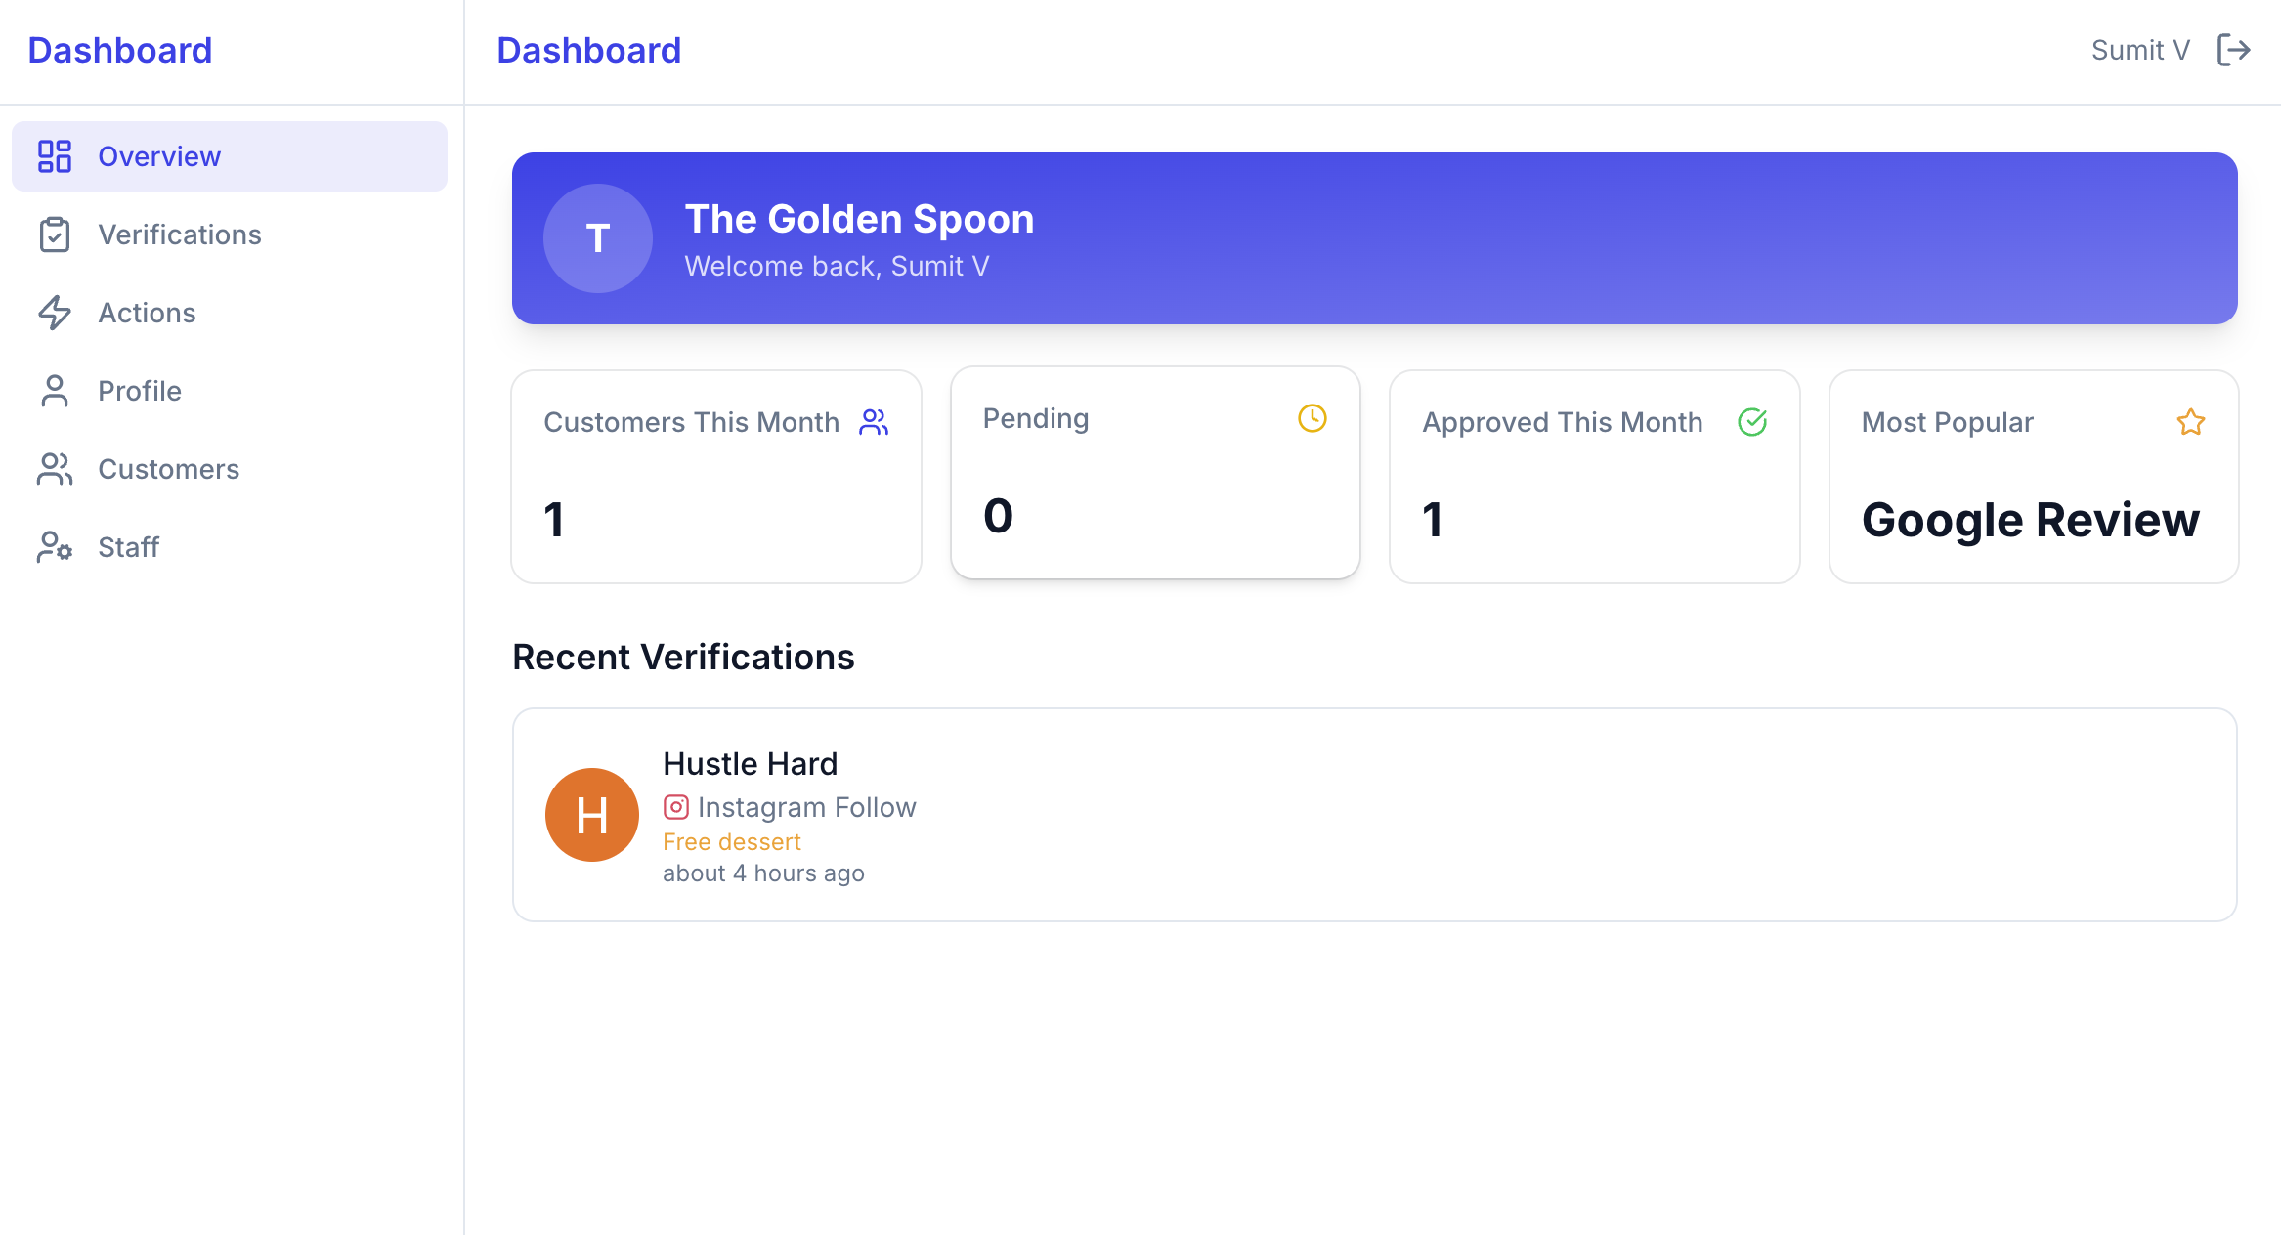Select Staff in the sidebar
The height and width of the screenshot is (1235, 2281).
(x=128, y=547)
